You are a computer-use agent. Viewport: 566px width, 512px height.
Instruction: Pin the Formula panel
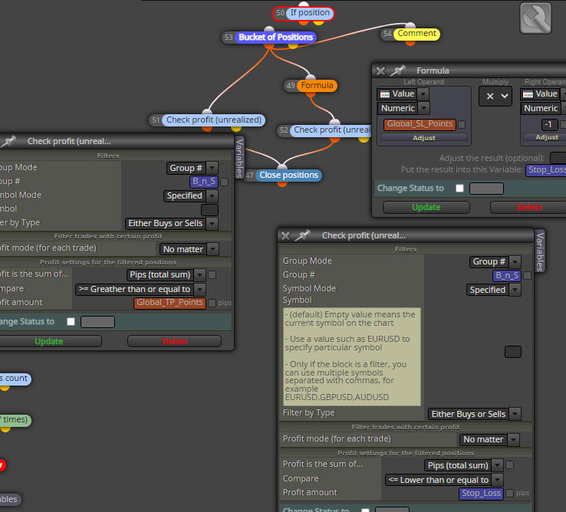[397, 71]
